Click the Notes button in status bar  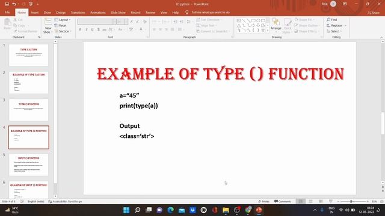click(264, 202)
